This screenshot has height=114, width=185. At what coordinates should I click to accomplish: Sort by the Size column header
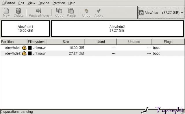(x=66, y=42)
